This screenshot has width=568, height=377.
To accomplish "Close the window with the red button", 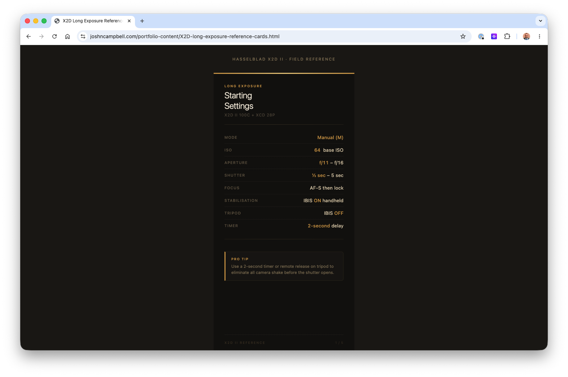I will pyautogui.click(x=27, y=21).
